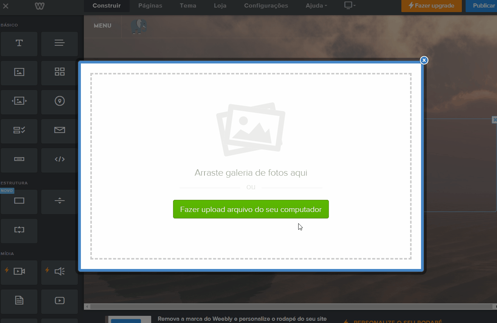Select the Audio speaker element
This screenshot has height=323, width=497.
point(59,272)
